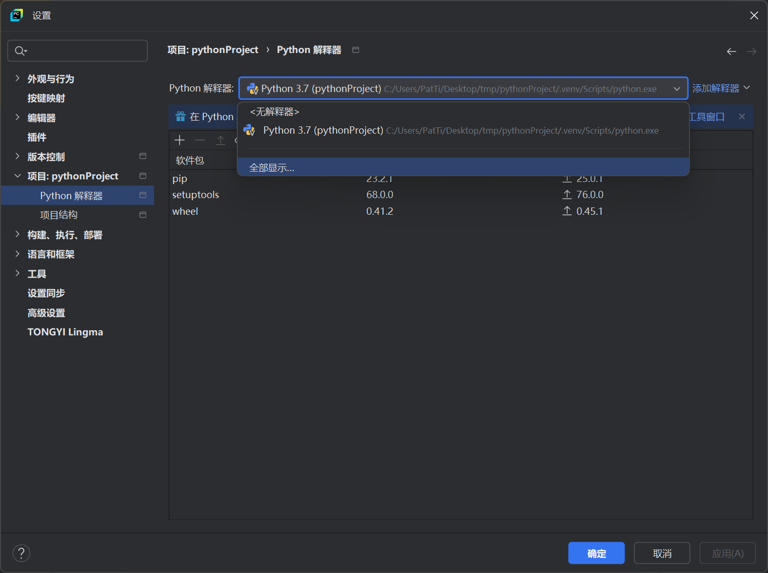Viewport: 768px width, 573px height.
Task: Select Python 解释器 in the settings tree
Action: pos(78,196)
